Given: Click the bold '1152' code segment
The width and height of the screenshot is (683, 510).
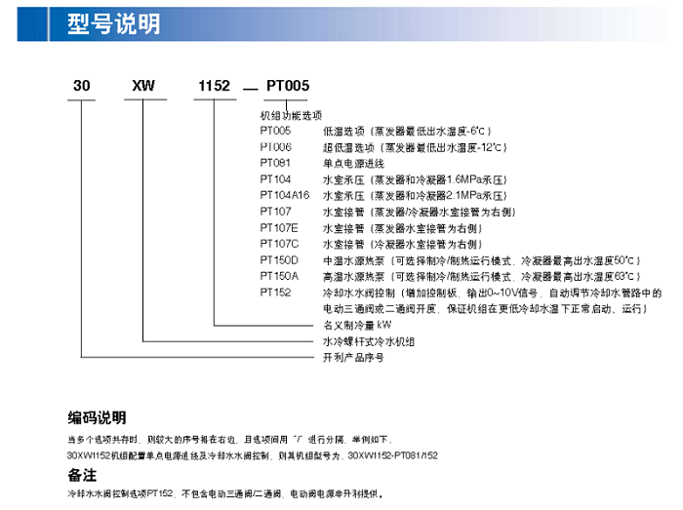Looking at the screenshot, I should (x=213, y=87).
